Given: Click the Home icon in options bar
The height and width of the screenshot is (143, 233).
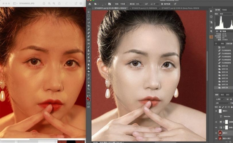Looking at the screenshot, I should [x=90, y=4].
